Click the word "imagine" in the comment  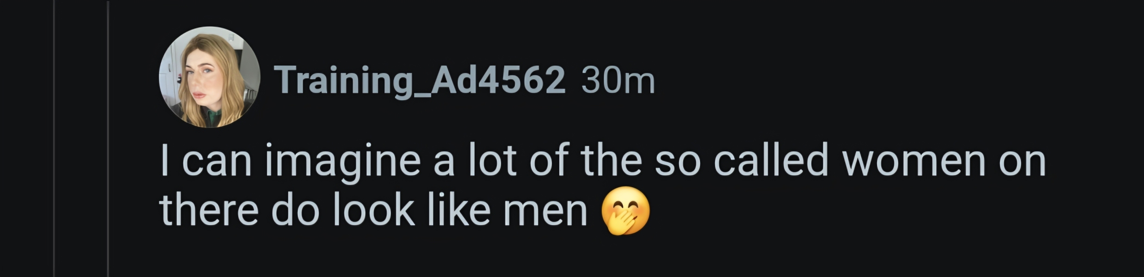pyautogui.click(x=343, y=161)
